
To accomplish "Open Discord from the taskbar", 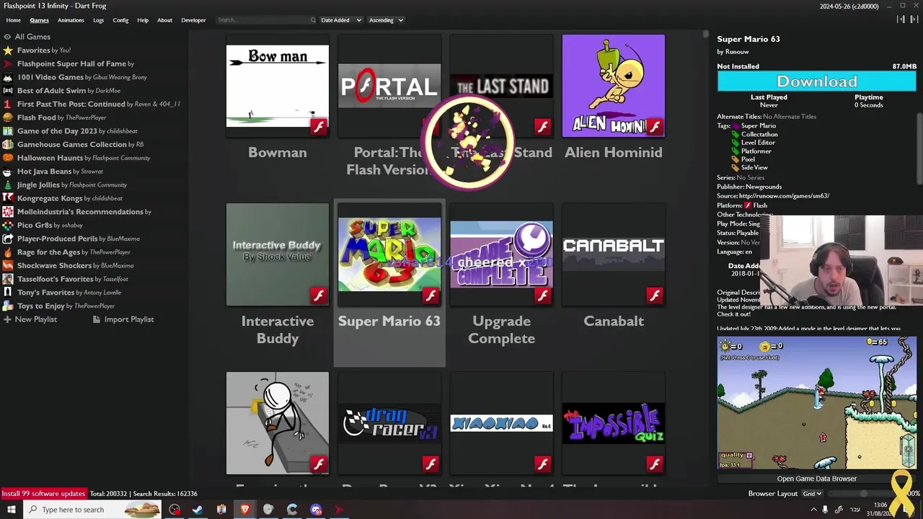I will point(316,510).
